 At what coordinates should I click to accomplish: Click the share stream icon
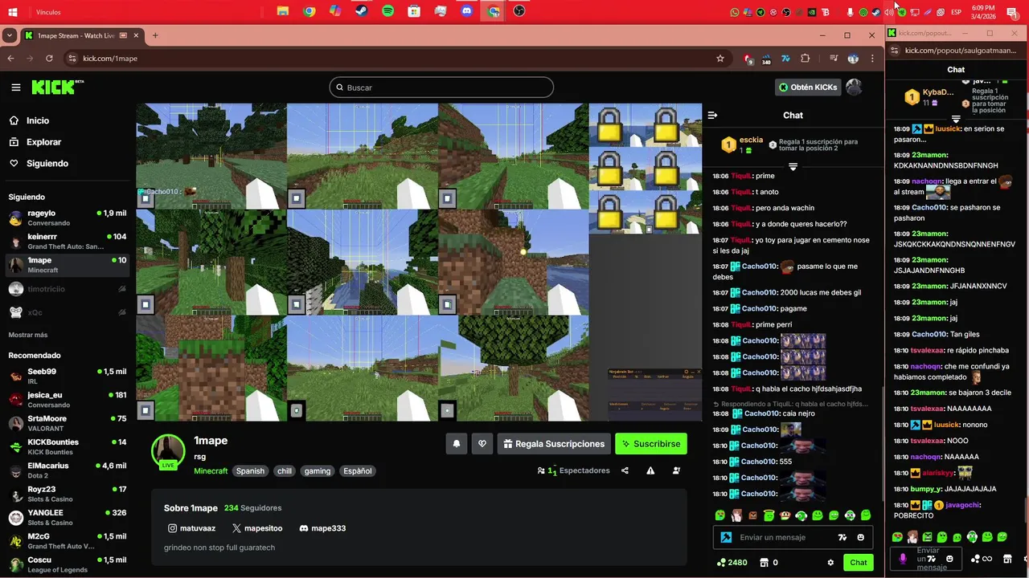[x=625, y=470]
